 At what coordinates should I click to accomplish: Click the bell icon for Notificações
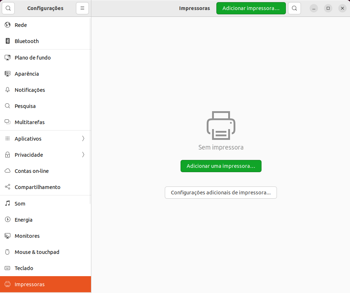[8, 90]
